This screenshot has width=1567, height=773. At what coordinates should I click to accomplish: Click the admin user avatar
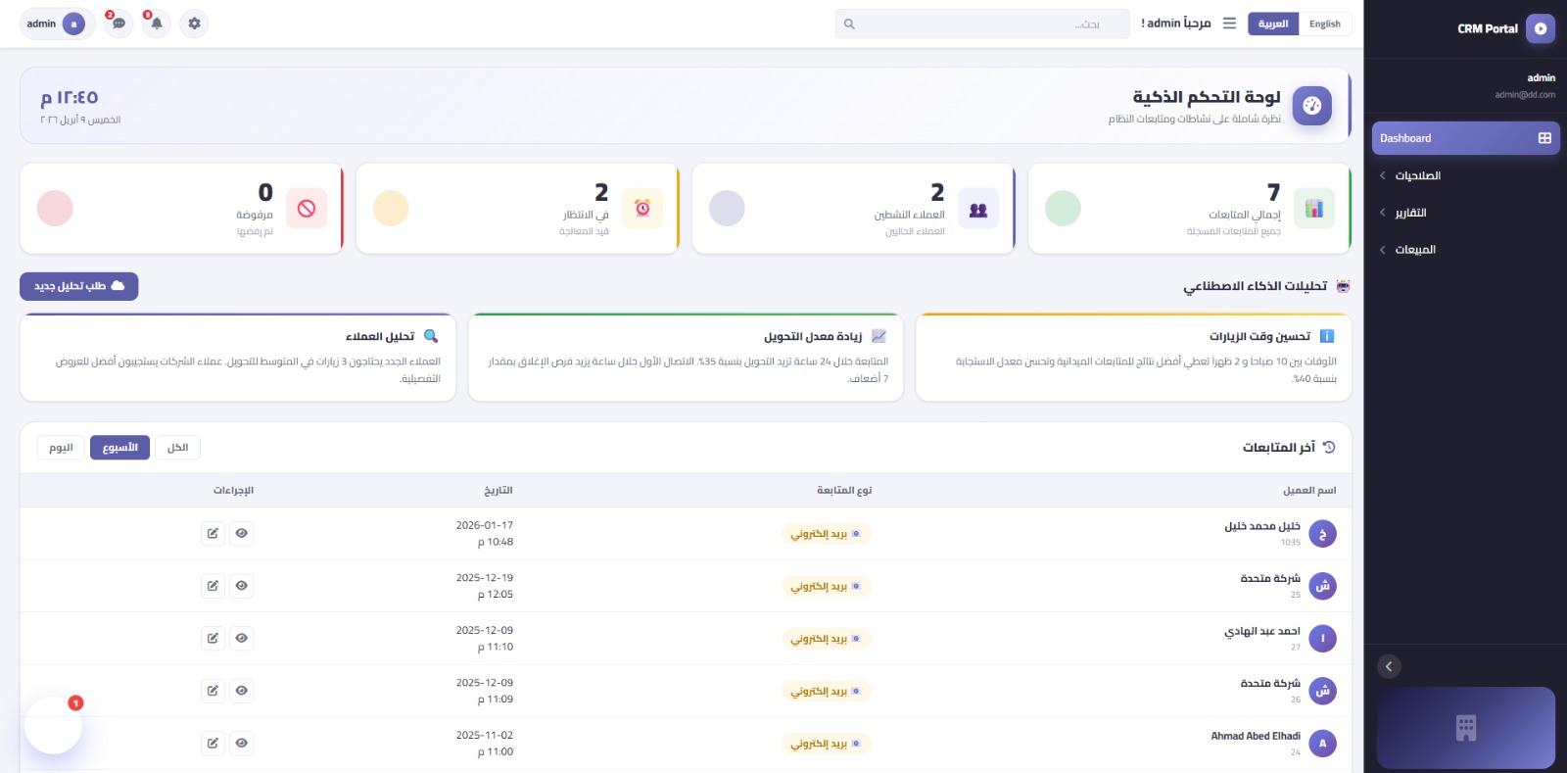(73, 24)
